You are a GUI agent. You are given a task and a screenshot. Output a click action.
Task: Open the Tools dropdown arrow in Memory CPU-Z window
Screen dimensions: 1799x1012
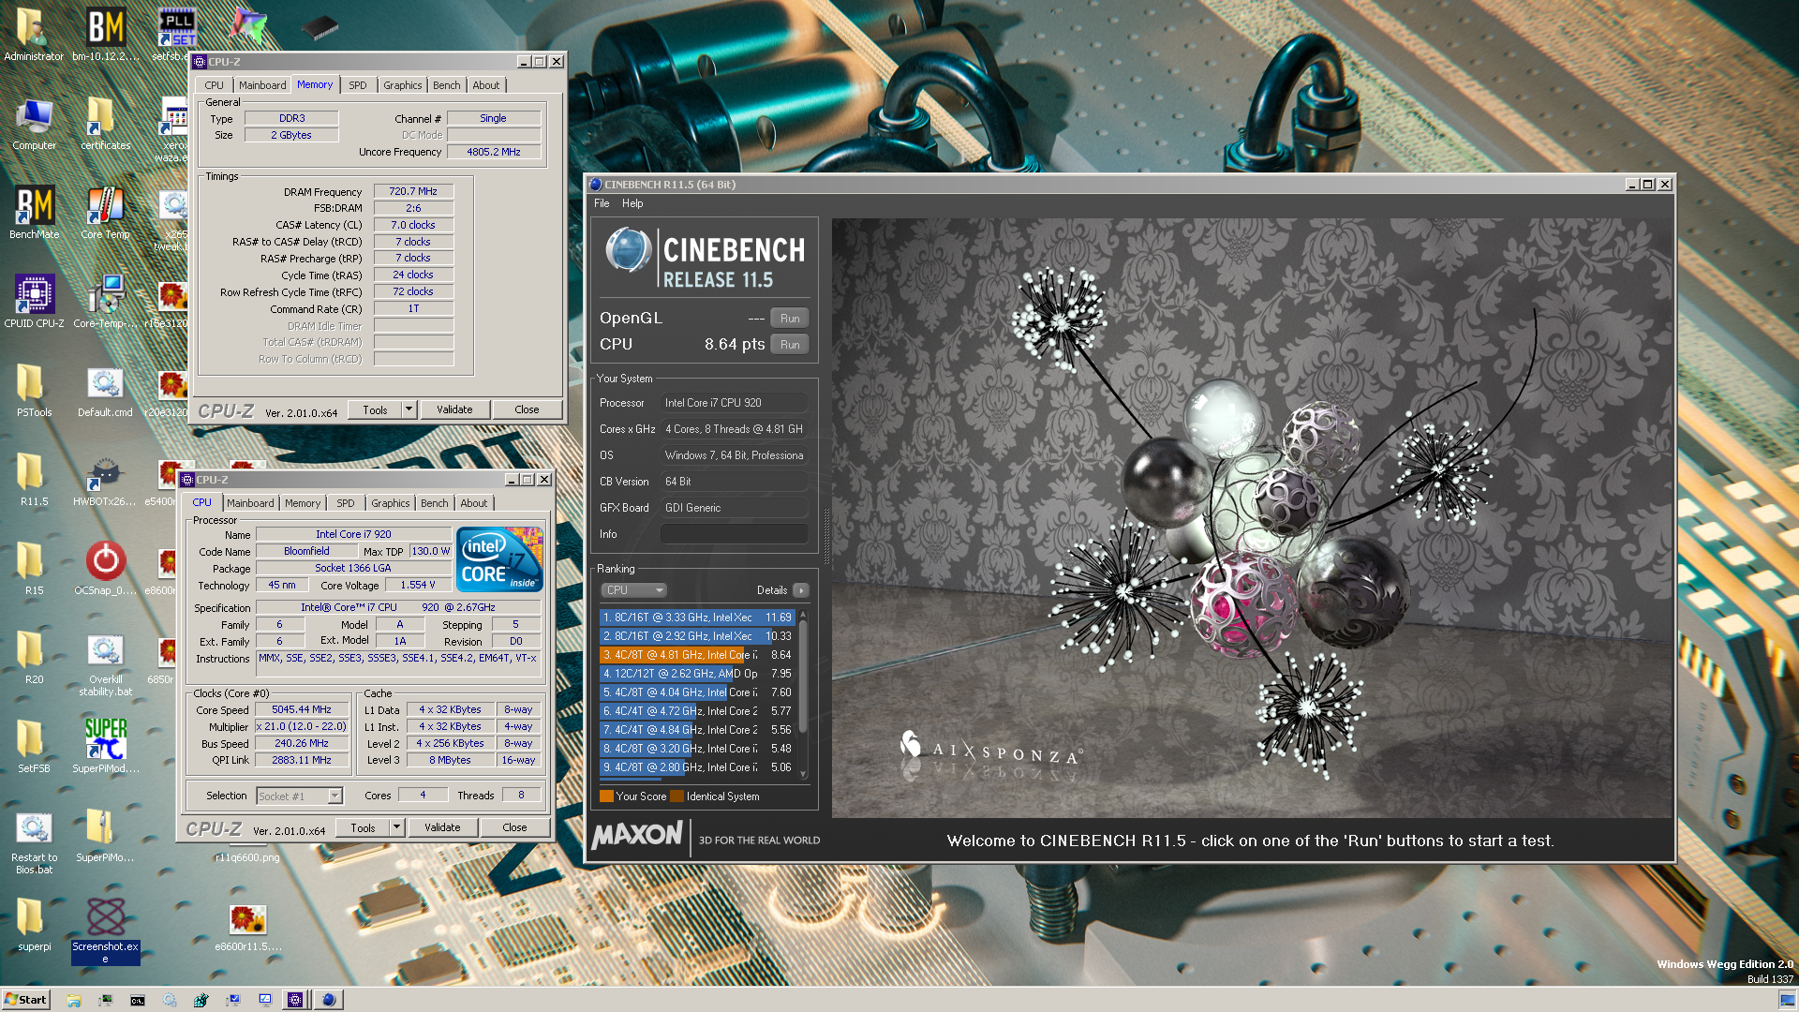tap(409, 409)
